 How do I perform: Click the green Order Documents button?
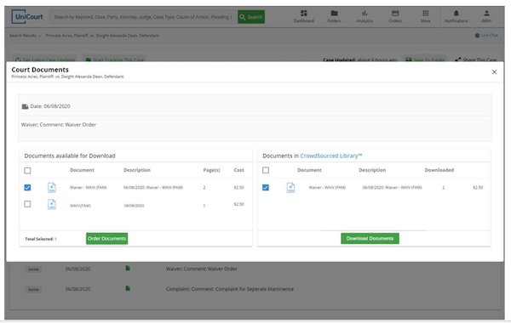point(107,239)
